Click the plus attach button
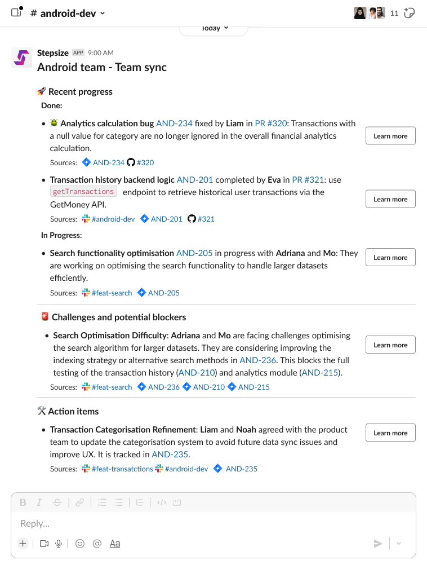The height and width of the screenshot is (569, 427). (x=23, y=544)
